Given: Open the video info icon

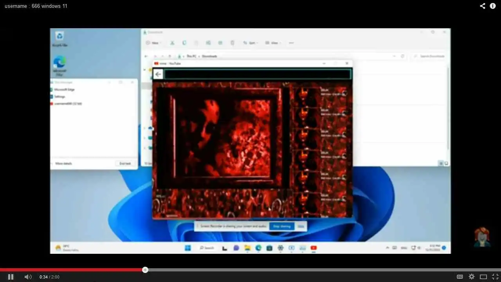Looking at the screenshot, I should (493, 6).
